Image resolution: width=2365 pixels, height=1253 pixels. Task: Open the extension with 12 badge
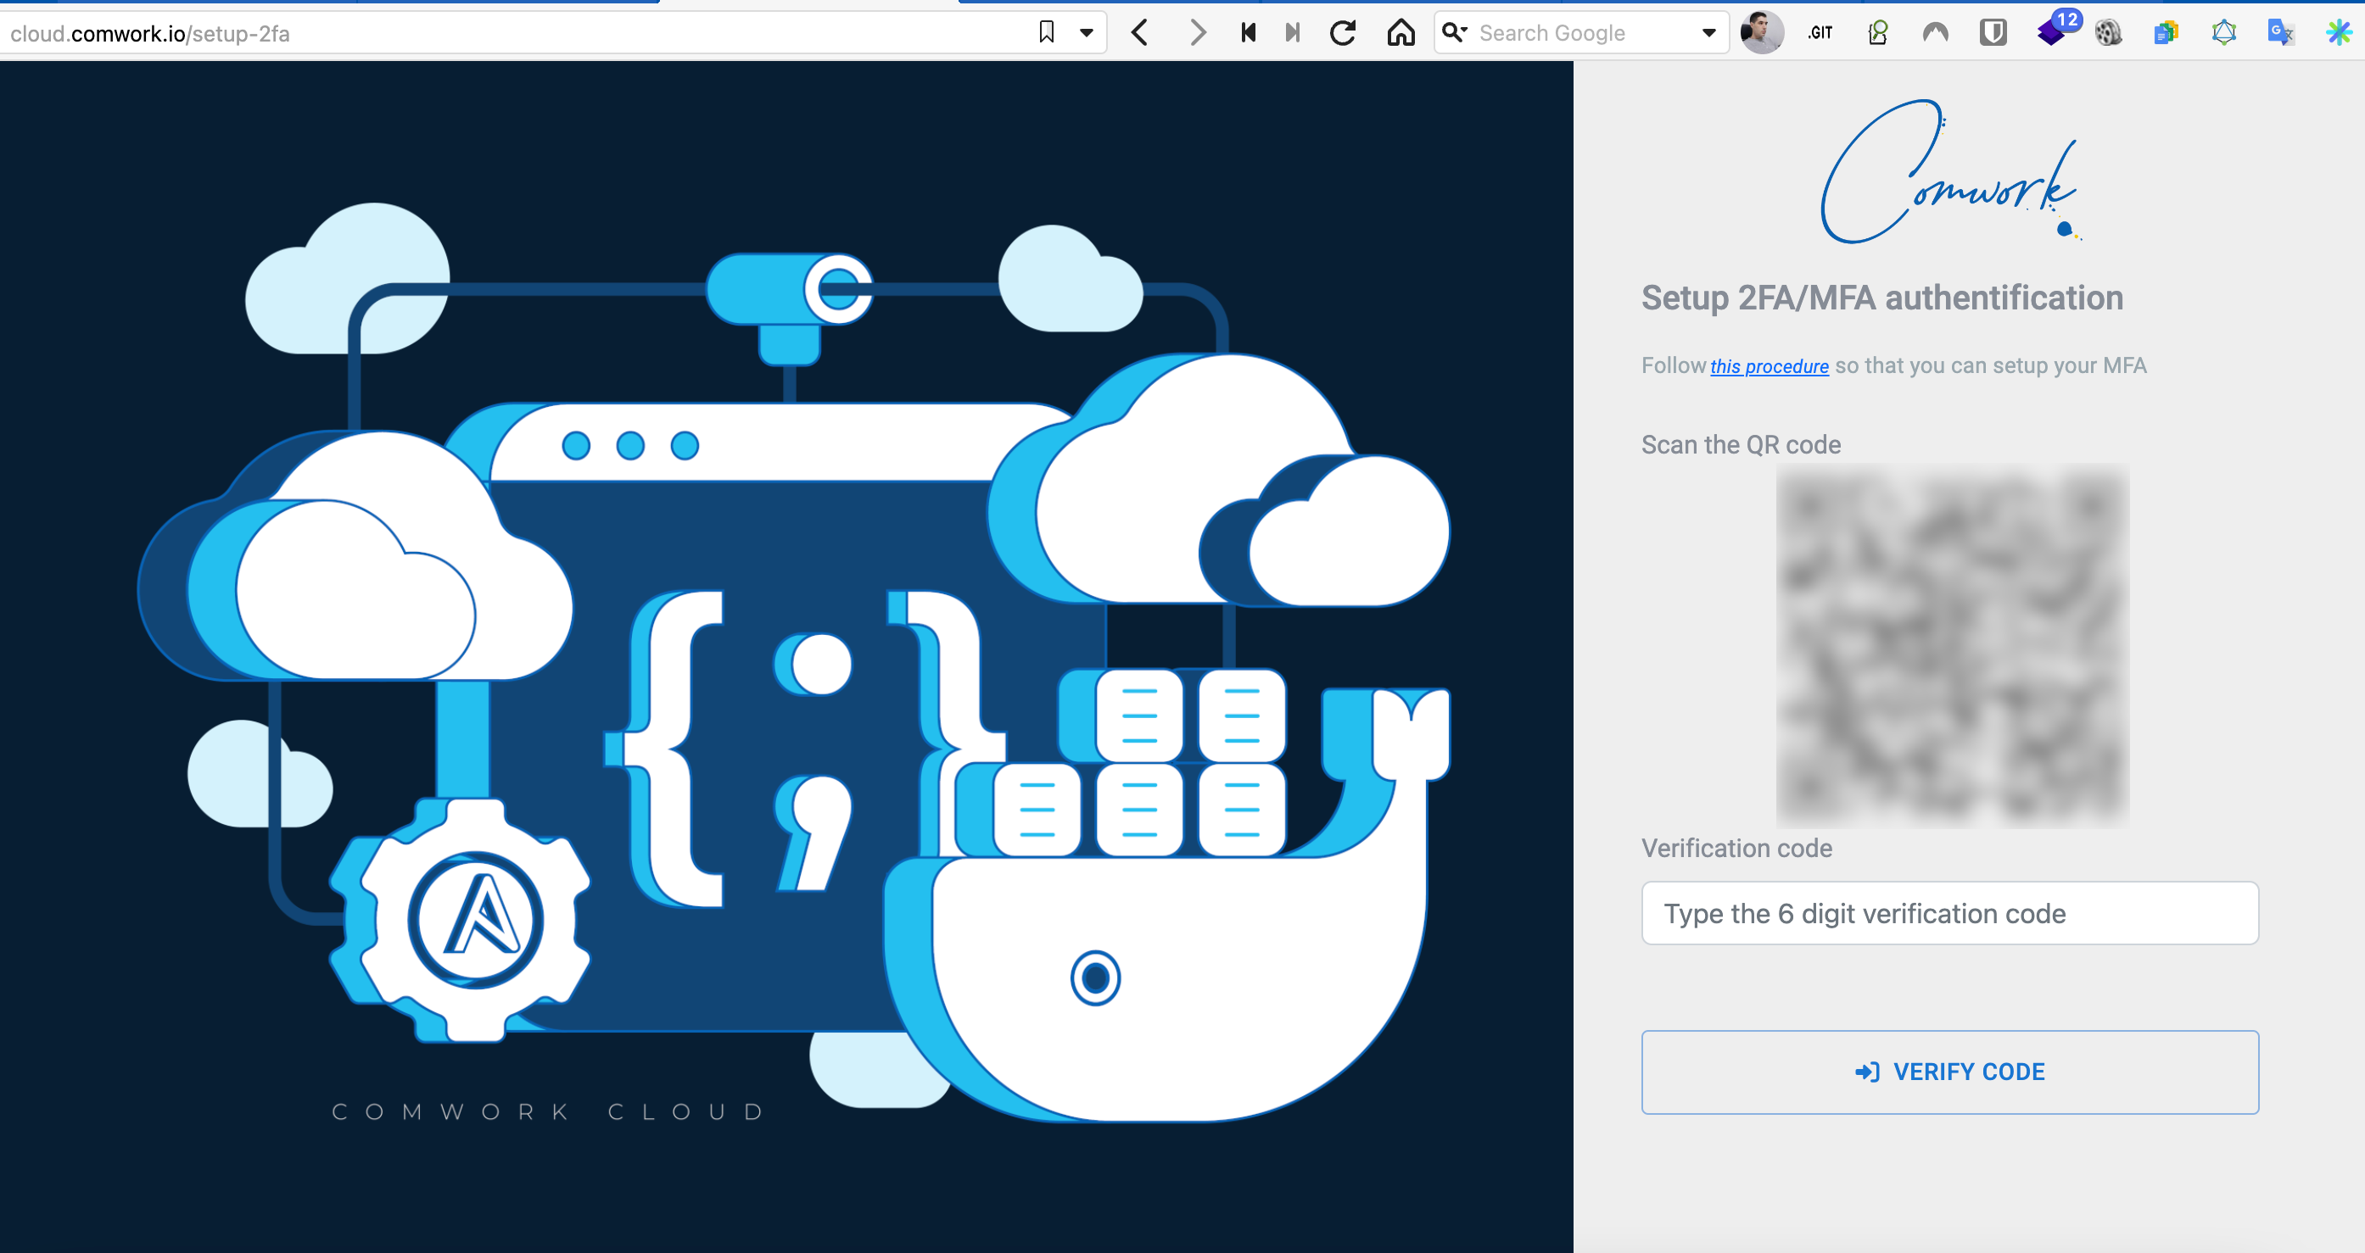pyautogui.click(x=2055, y=30)
